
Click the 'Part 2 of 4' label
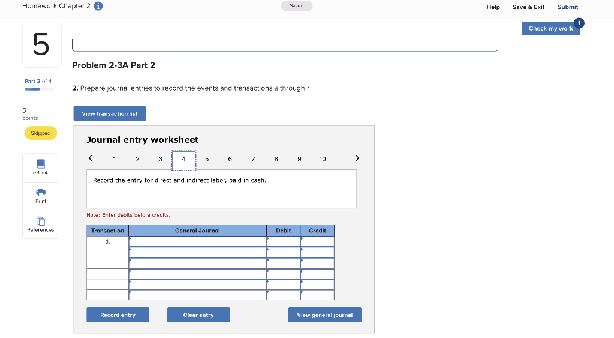tap(38, 81)
